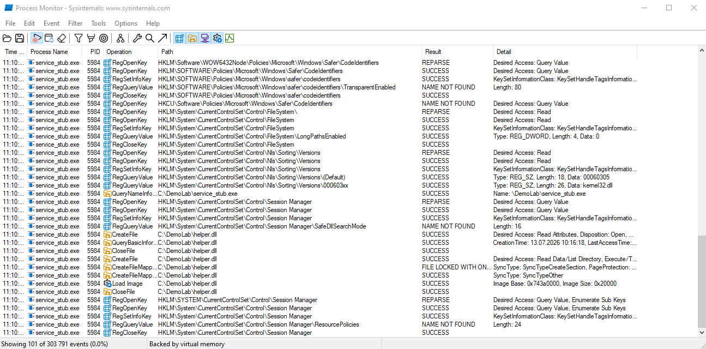Sort by Result column header
The image size is (706, 349).
[x=457, y=52]
